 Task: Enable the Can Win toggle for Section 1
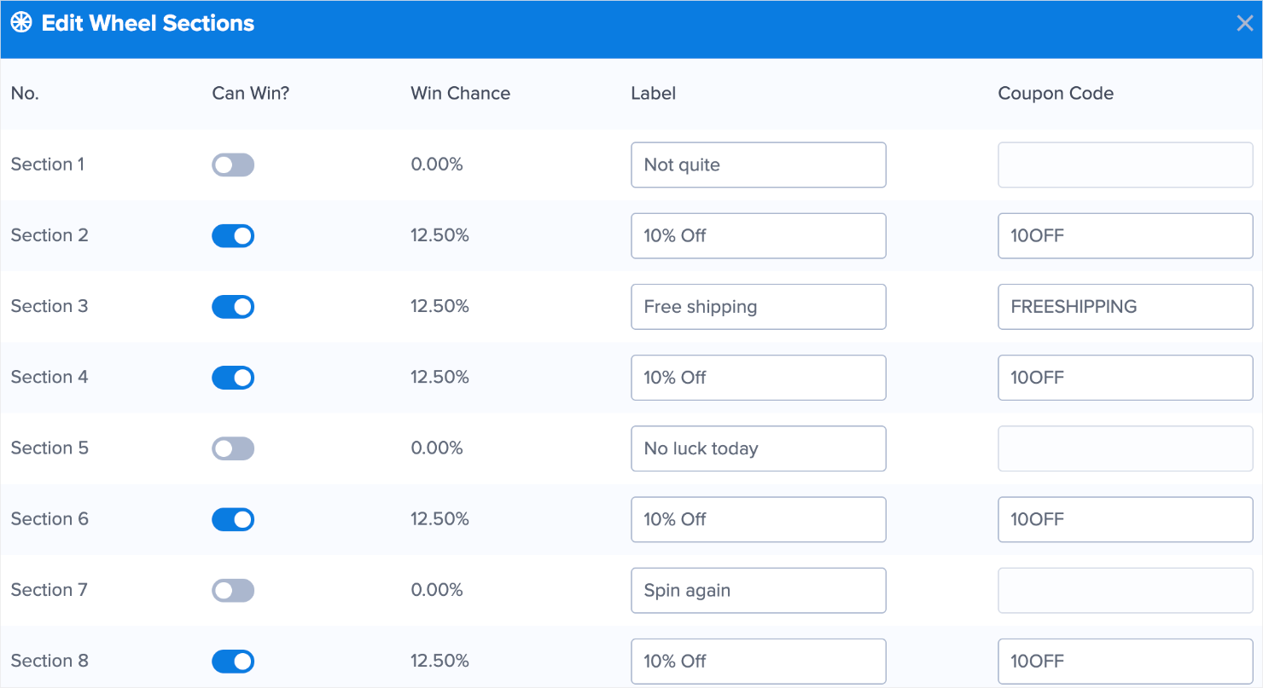pyautogui.click(x=233, y=165)
